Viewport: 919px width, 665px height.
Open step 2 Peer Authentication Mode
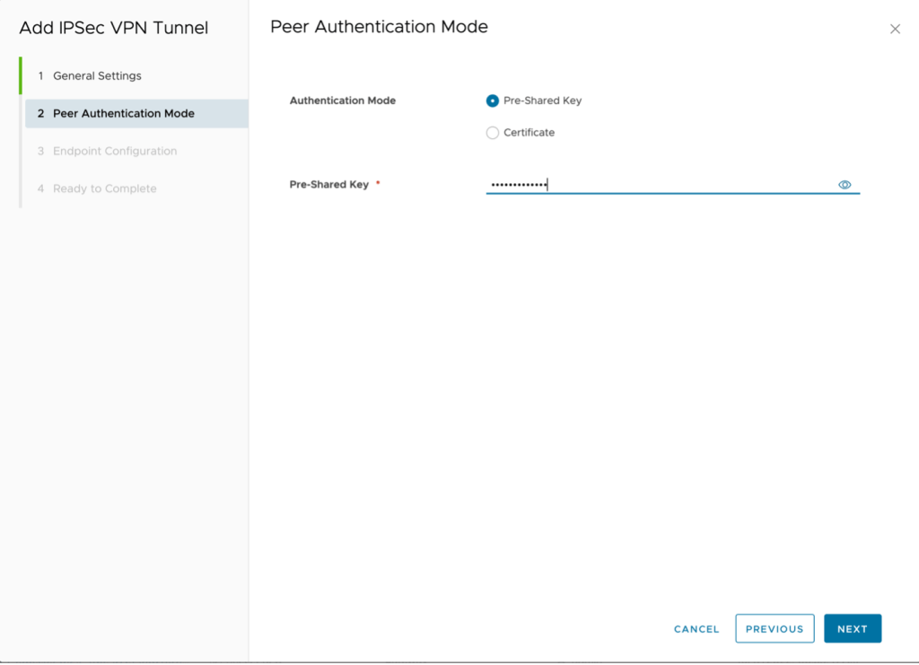(123, 114)
